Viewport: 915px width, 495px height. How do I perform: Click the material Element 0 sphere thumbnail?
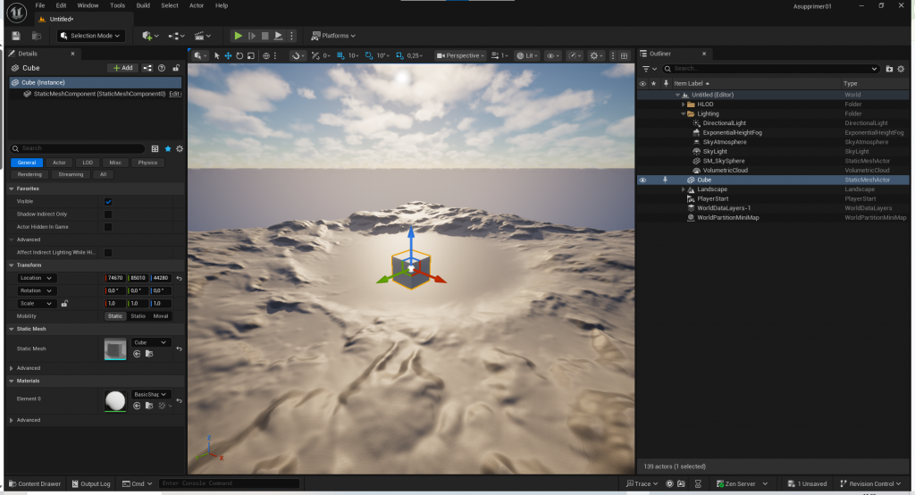[x=115, y=401]
